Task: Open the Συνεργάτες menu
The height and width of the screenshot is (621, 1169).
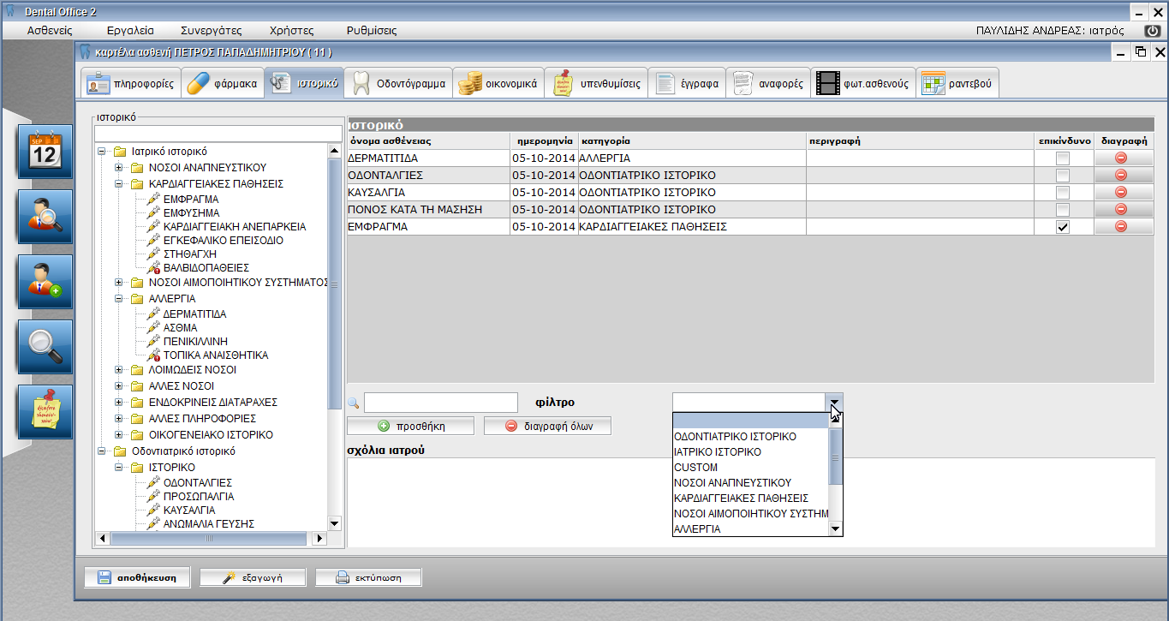Action: [x=212, y=30]
